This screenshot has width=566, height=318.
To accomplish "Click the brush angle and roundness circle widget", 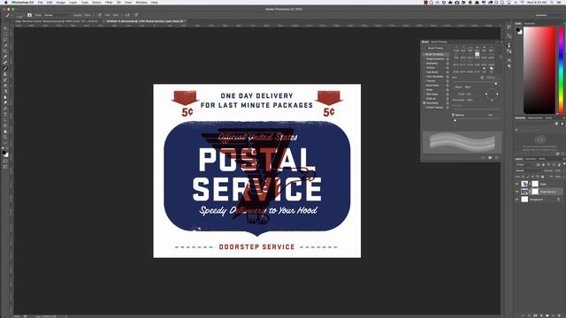I will click(492, 95).
